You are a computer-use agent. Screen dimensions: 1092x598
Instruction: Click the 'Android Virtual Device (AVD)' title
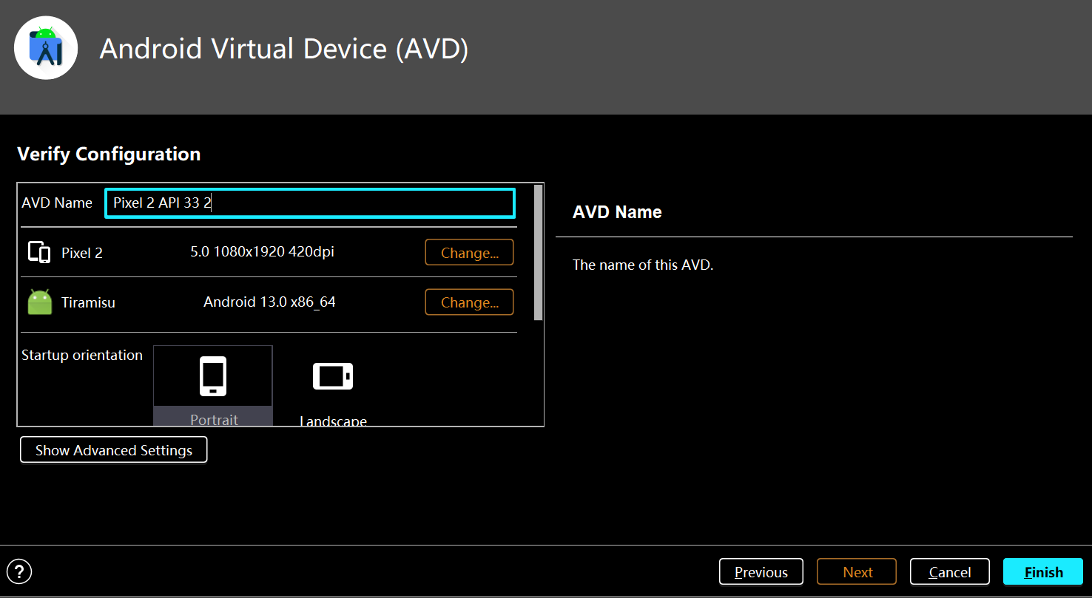click(284, 49)
